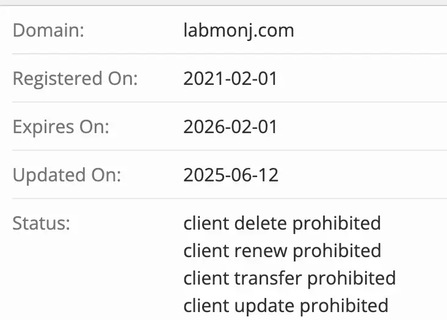Select the updated date 2025-06-12
Image resolution: width=447 pixels, height=320 pixels.
pos(231,175)
